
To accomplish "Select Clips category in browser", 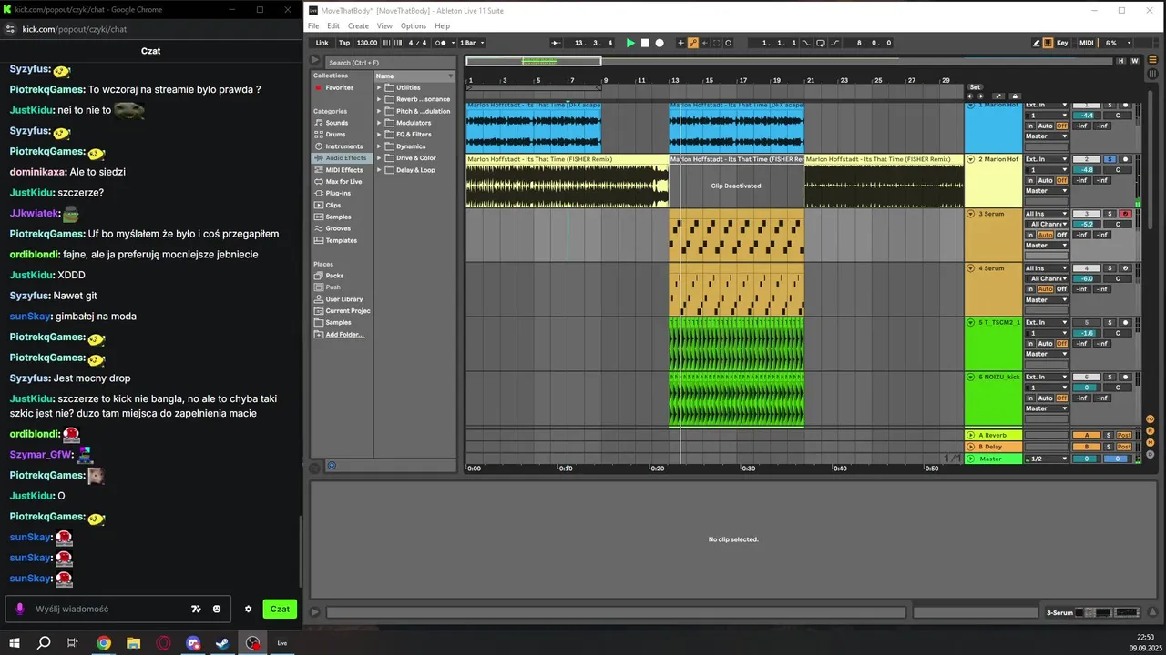I will (x=333, y=206).
